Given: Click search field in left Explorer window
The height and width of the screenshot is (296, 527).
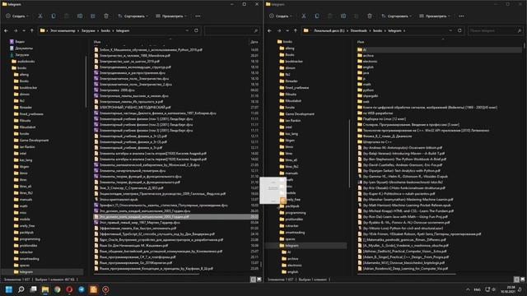Looking at the screenshot, I should tap(231, 30).
